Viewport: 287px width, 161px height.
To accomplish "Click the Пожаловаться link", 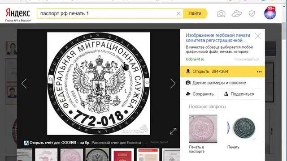I will tap(247, 59).
